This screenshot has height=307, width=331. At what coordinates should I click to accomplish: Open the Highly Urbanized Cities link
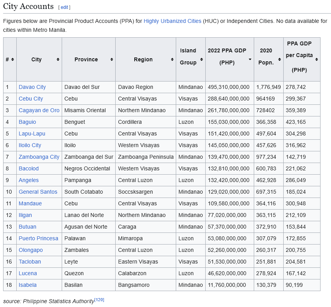point(172,21)
